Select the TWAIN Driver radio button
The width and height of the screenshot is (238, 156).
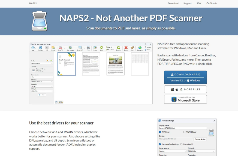tap(184, 132)
